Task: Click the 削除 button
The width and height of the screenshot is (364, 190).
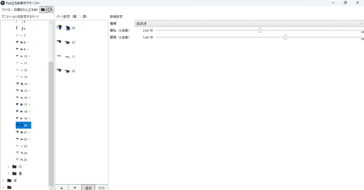Action: click(x=101, y=188)
